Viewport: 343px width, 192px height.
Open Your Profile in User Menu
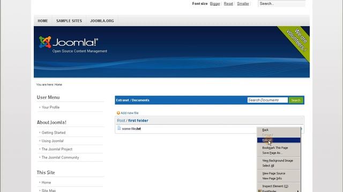pyautogui.click(x=50, y=107)
